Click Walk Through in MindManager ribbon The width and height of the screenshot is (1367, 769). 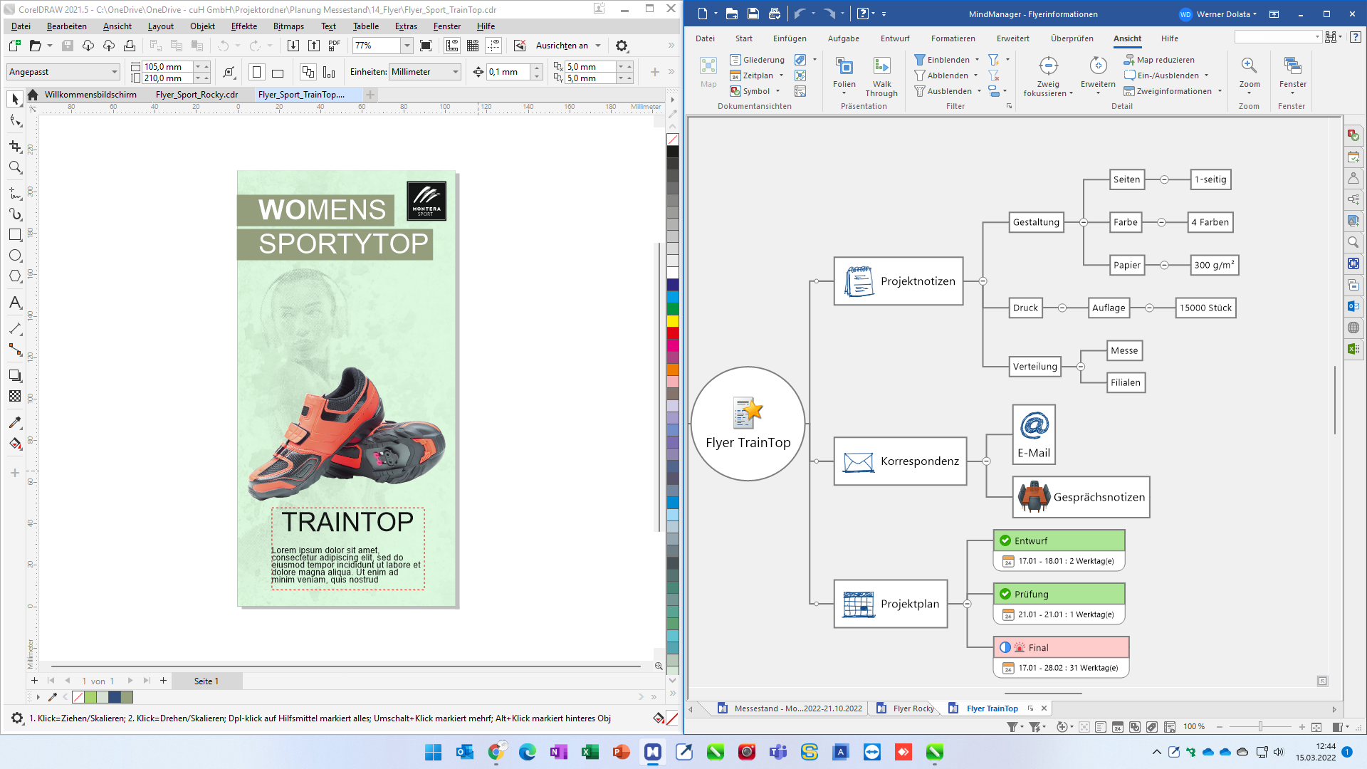(881, 77)
